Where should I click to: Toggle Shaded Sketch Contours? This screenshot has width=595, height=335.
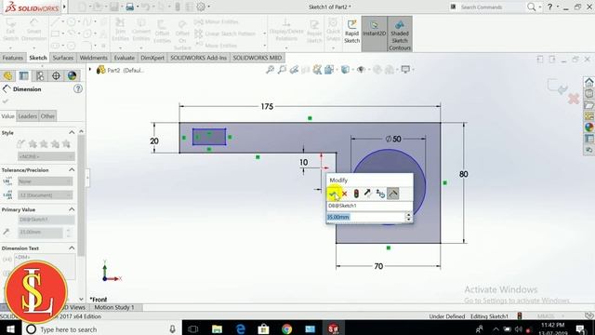pyautogui.click(x=400, y=34)
